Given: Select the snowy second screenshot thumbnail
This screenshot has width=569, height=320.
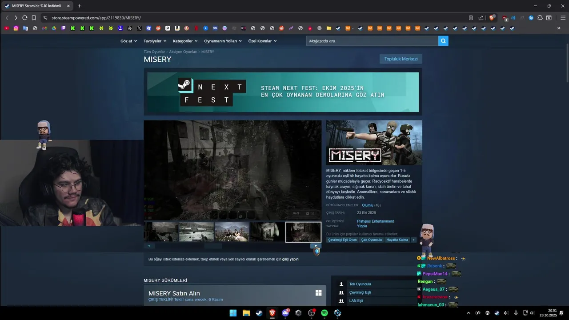Looking at the screenshot, I should (196, 232).
